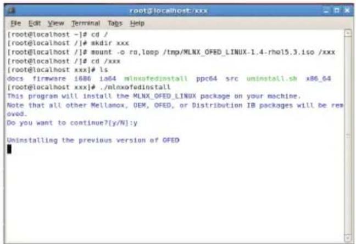Click the 'cd /xxx' command line
This screenshot has width=356, height=244.
[64, 61]
